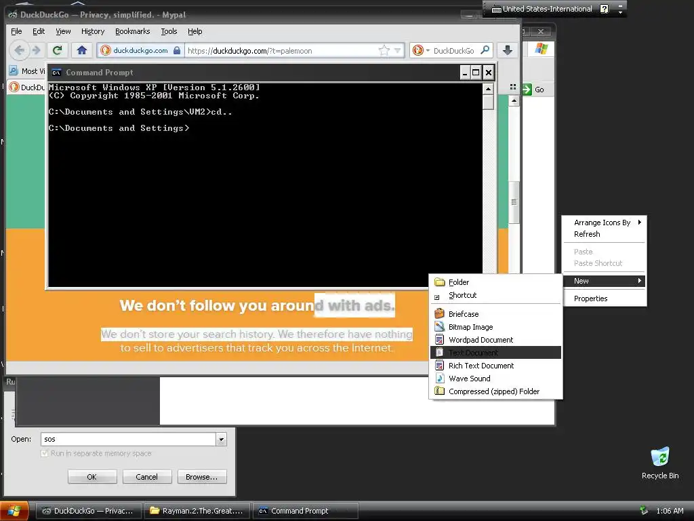Switch to DuckDuckGo taskbar button
The width and height of the screenshot is (694, 521).
point(88,511)
